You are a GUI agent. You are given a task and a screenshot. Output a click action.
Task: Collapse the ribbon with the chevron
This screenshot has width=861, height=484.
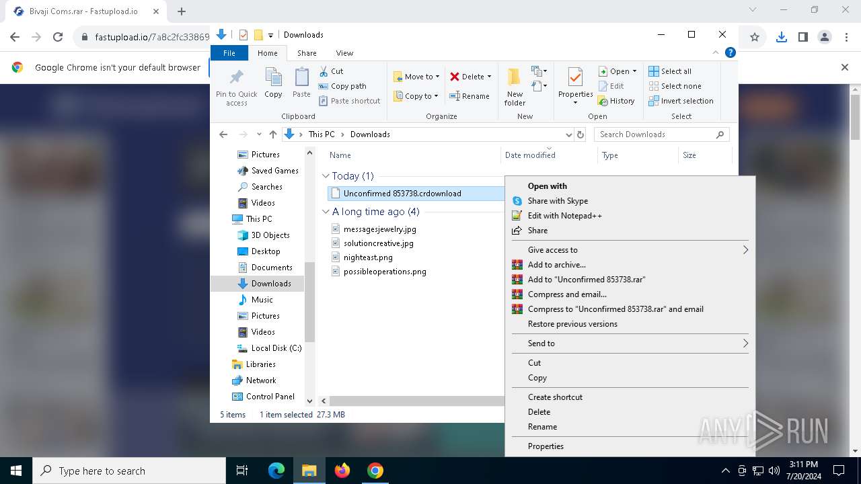716,52
